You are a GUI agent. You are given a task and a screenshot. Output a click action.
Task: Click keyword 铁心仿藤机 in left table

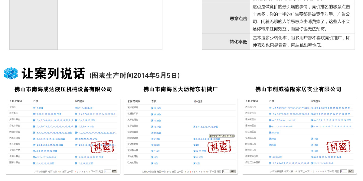tap(15, 144)
